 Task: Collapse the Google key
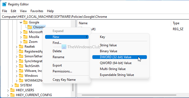click(21, 22)
